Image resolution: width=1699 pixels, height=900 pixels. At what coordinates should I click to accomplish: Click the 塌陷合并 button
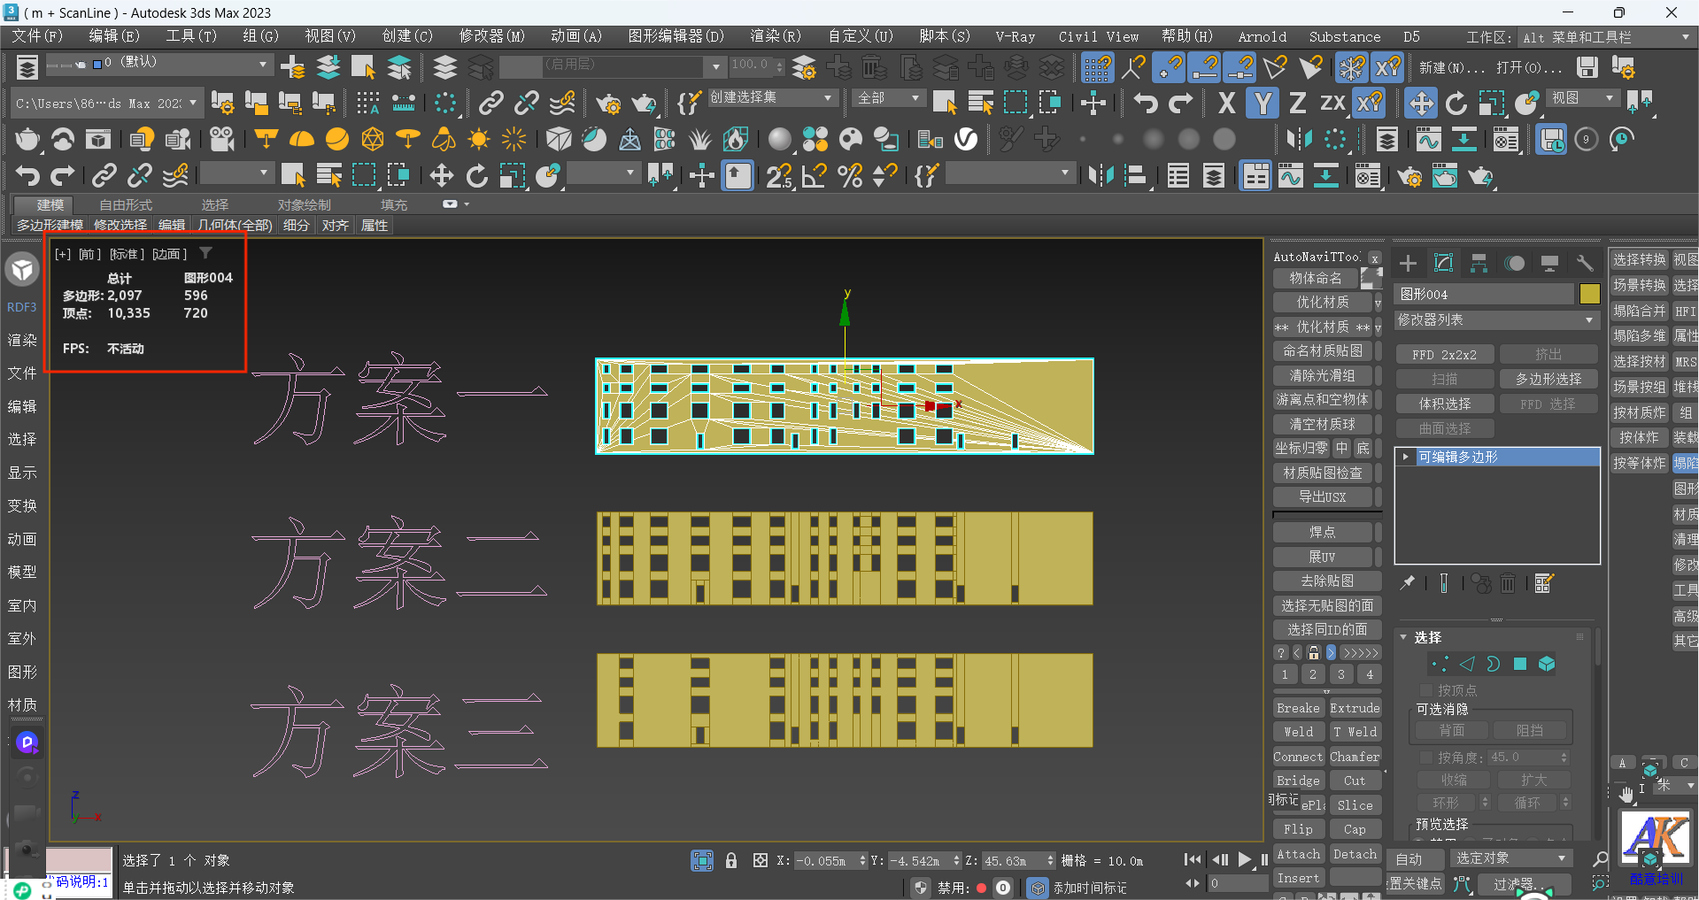point(1639,311)
